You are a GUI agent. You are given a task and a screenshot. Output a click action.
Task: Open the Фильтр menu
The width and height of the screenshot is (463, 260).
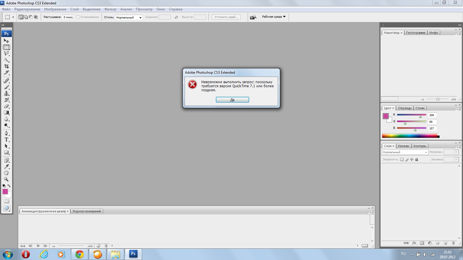(x=110, y=9)
